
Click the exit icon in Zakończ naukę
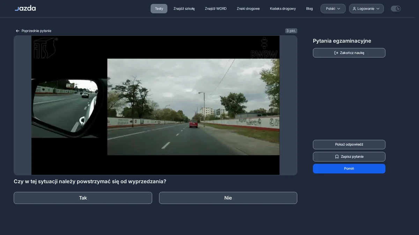pos(336,53)
